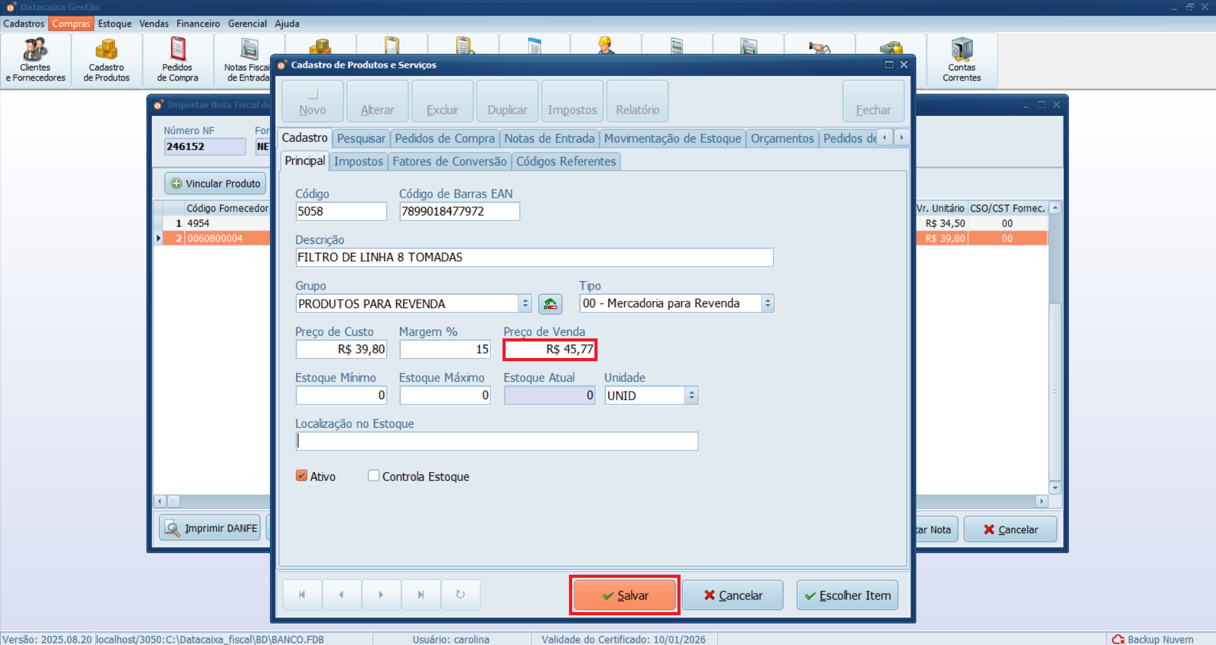This screenshot has width=1216, height=645.
Task: Open Clientes e Fornecedores from the toolbar
Action: pyautogui.click(x=35, y=59)
